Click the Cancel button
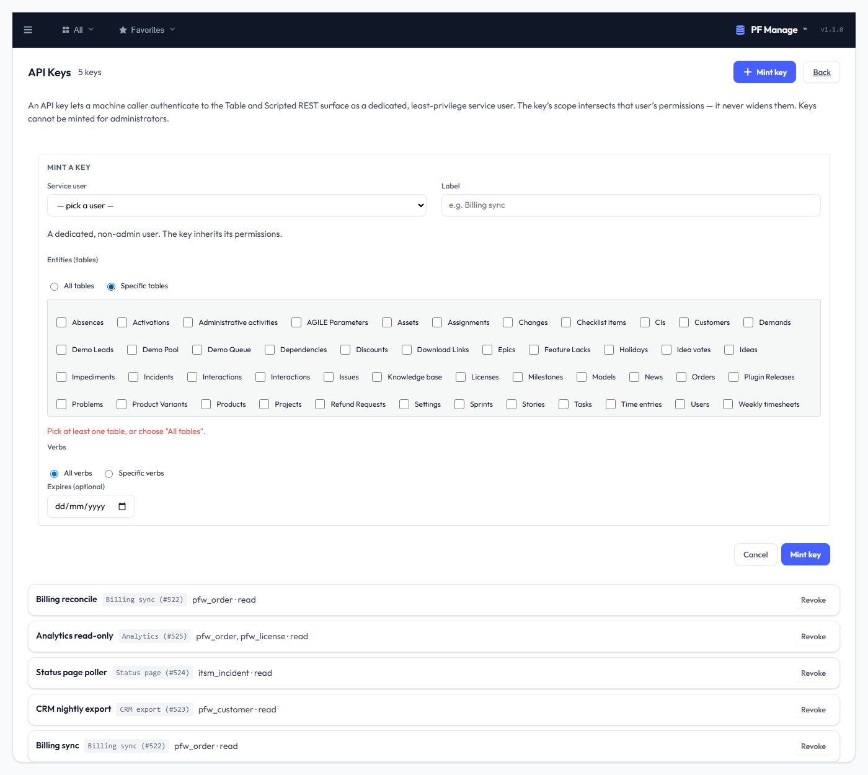 click(755, 554)
